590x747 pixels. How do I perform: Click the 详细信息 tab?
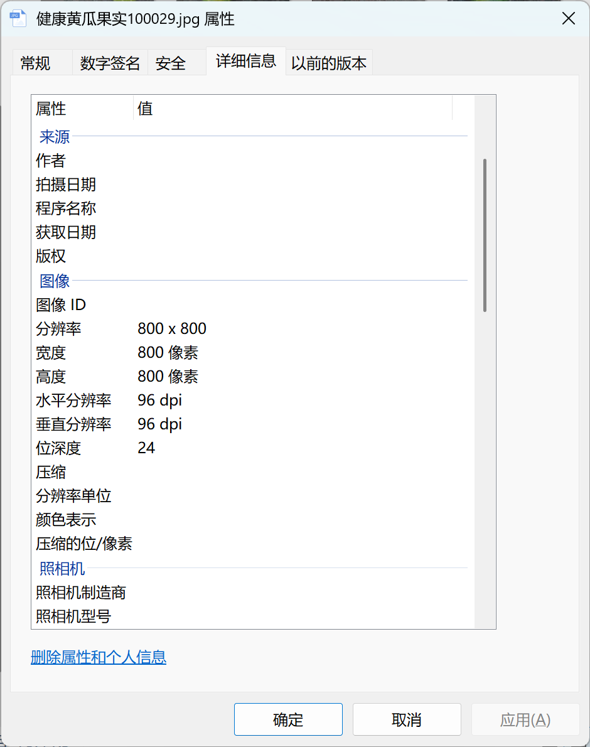(245, 62)
